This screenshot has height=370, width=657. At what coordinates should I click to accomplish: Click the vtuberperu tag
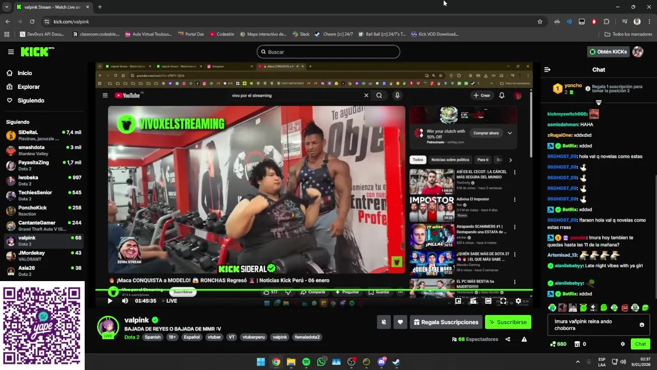click(x=254, y=337)
